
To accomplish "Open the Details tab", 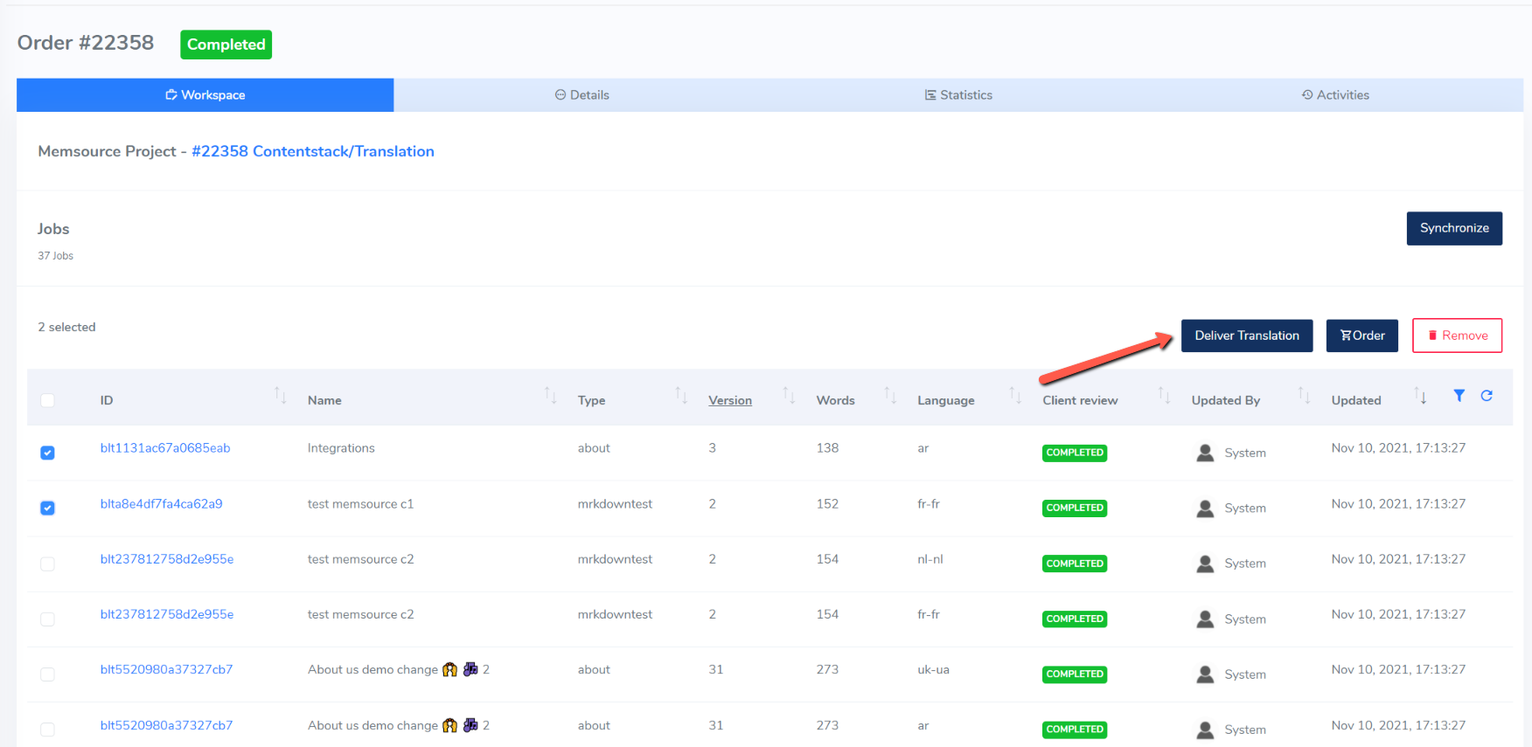I will pyautogui.click(x=581, y=95).
